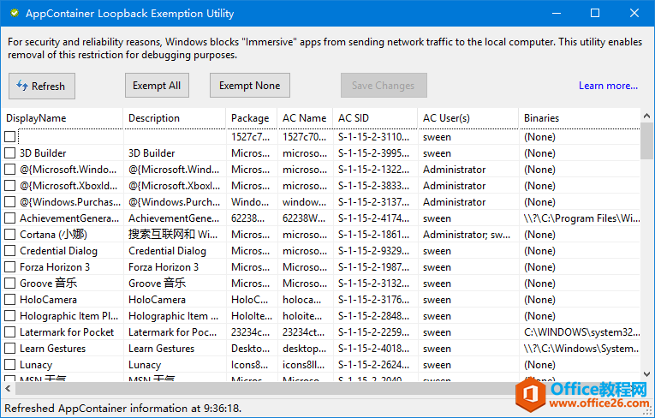Check the Holographic Item Pl... checkbox
The width and height of the screenshot is (655, 418).
[10, 316]
